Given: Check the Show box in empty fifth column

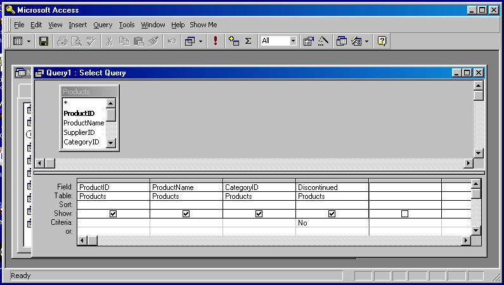Looking at the screenshot, I should tap(404, 214).
